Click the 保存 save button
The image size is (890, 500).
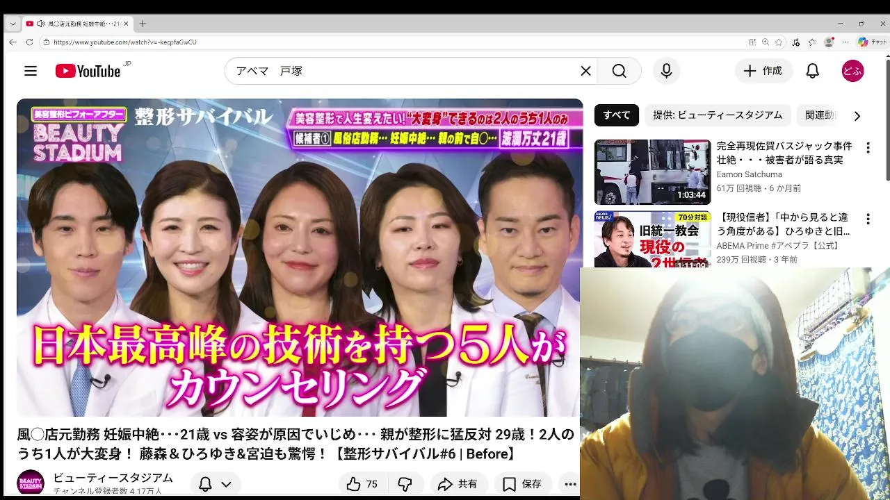(523, 484)
